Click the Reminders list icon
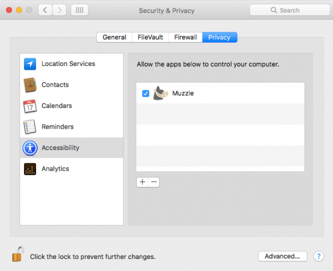Viewport: 333px width, 271px height. pyautogui.click(x=29, y=127)
